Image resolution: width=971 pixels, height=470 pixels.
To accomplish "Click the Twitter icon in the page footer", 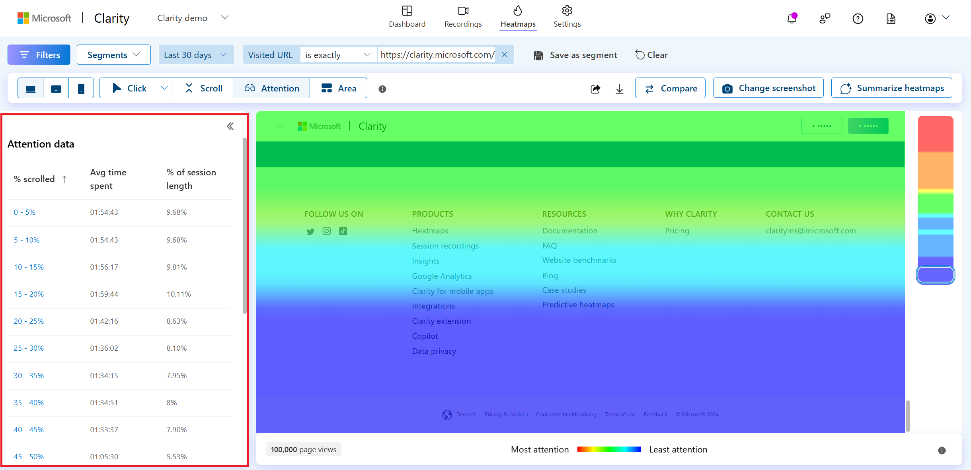I will coord(310,231).
